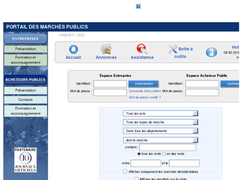Viewport: 240px width, 180px height.
Task: Select the un des mots radio button
Action: (x=164, y=154)
